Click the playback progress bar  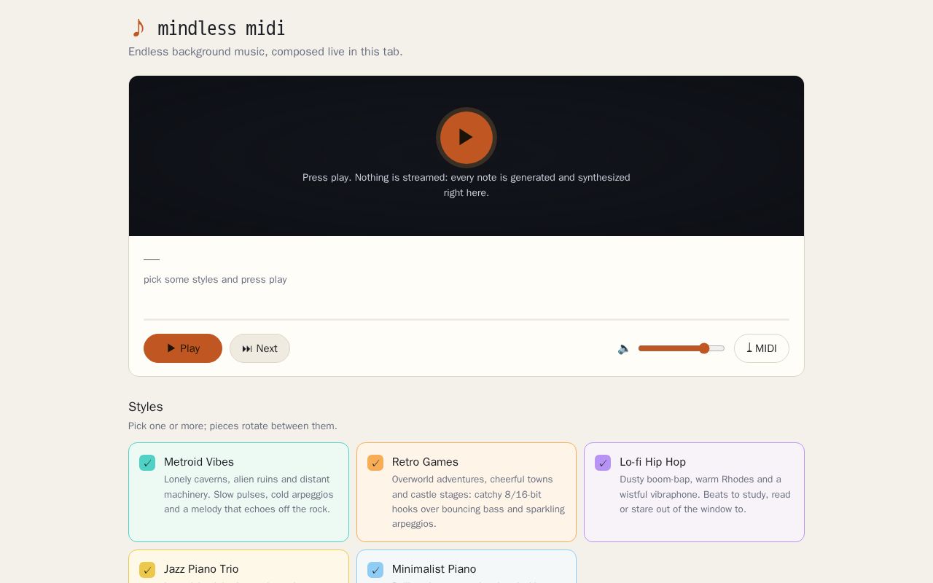coord(466,319)
